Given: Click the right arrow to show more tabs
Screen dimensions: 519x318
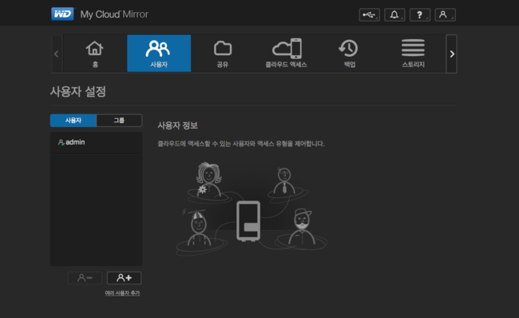Looking at the screenshot, I should [x=451, y=54].
